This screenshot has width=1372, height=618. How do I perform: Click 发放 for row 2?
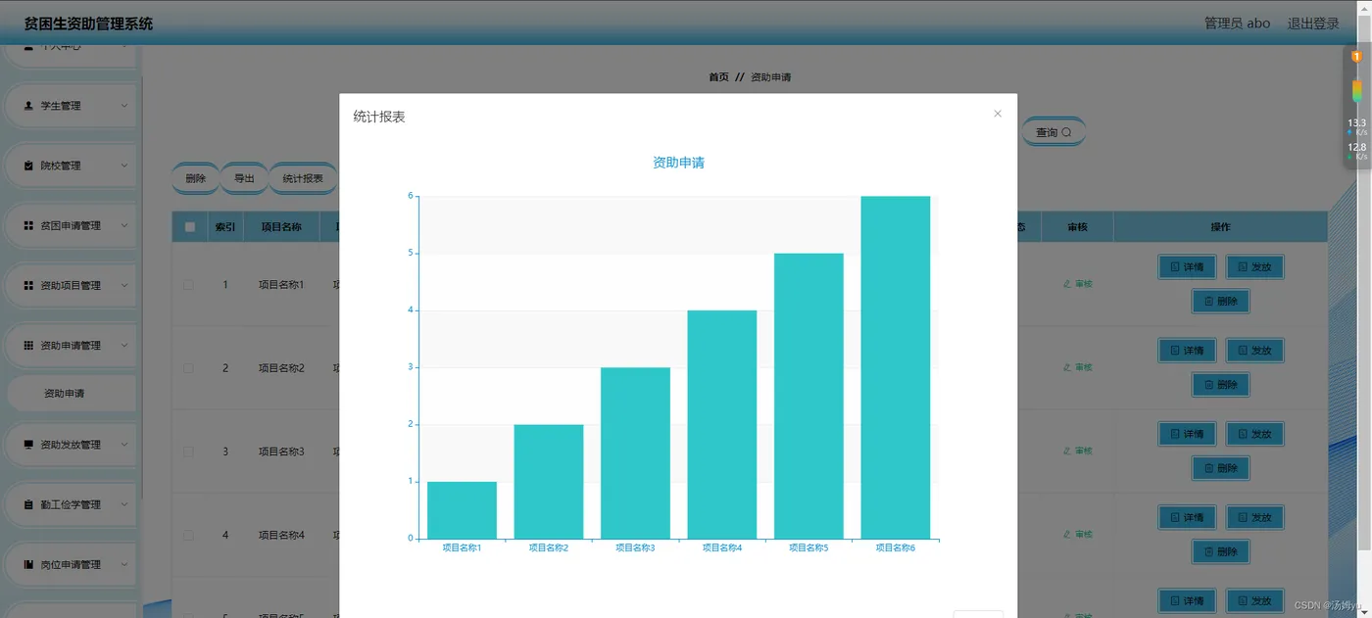pyautogui.click(x=1254, y=350)
